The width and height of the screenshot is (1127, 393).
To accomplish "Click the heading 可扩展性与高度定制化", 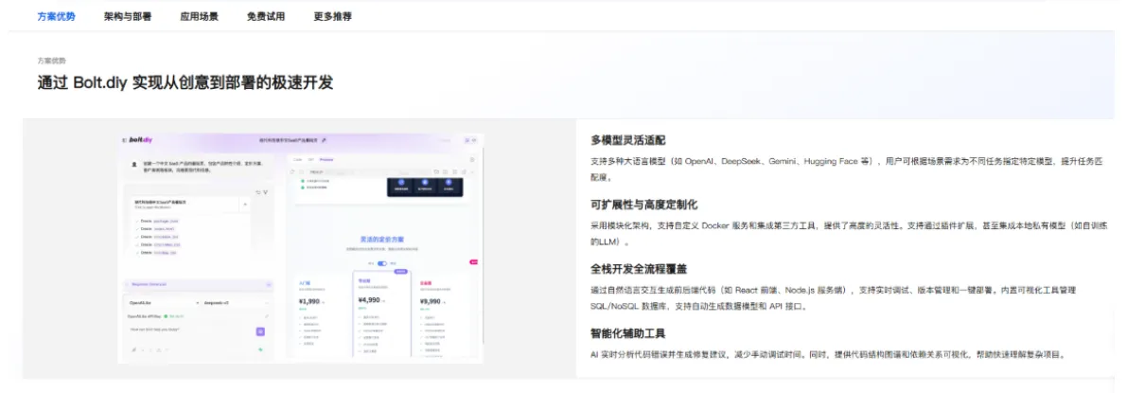I will (x=644, y=205).
